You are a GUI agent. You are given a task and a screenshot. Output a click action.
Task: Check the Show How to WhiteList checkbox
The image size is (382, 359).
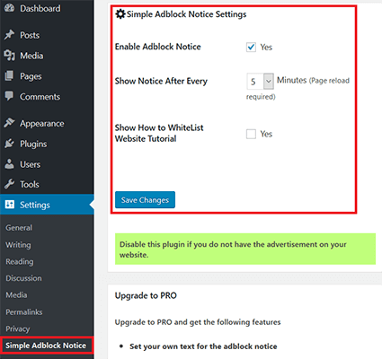[251, 134]
